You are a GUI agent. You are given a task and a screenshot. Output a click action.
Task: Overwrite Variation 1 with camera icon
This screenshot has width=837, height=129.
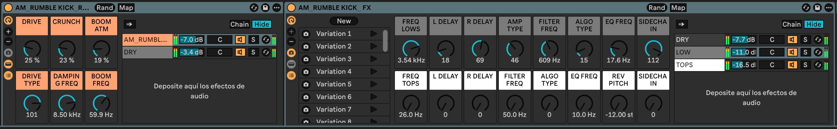point(306,34)
